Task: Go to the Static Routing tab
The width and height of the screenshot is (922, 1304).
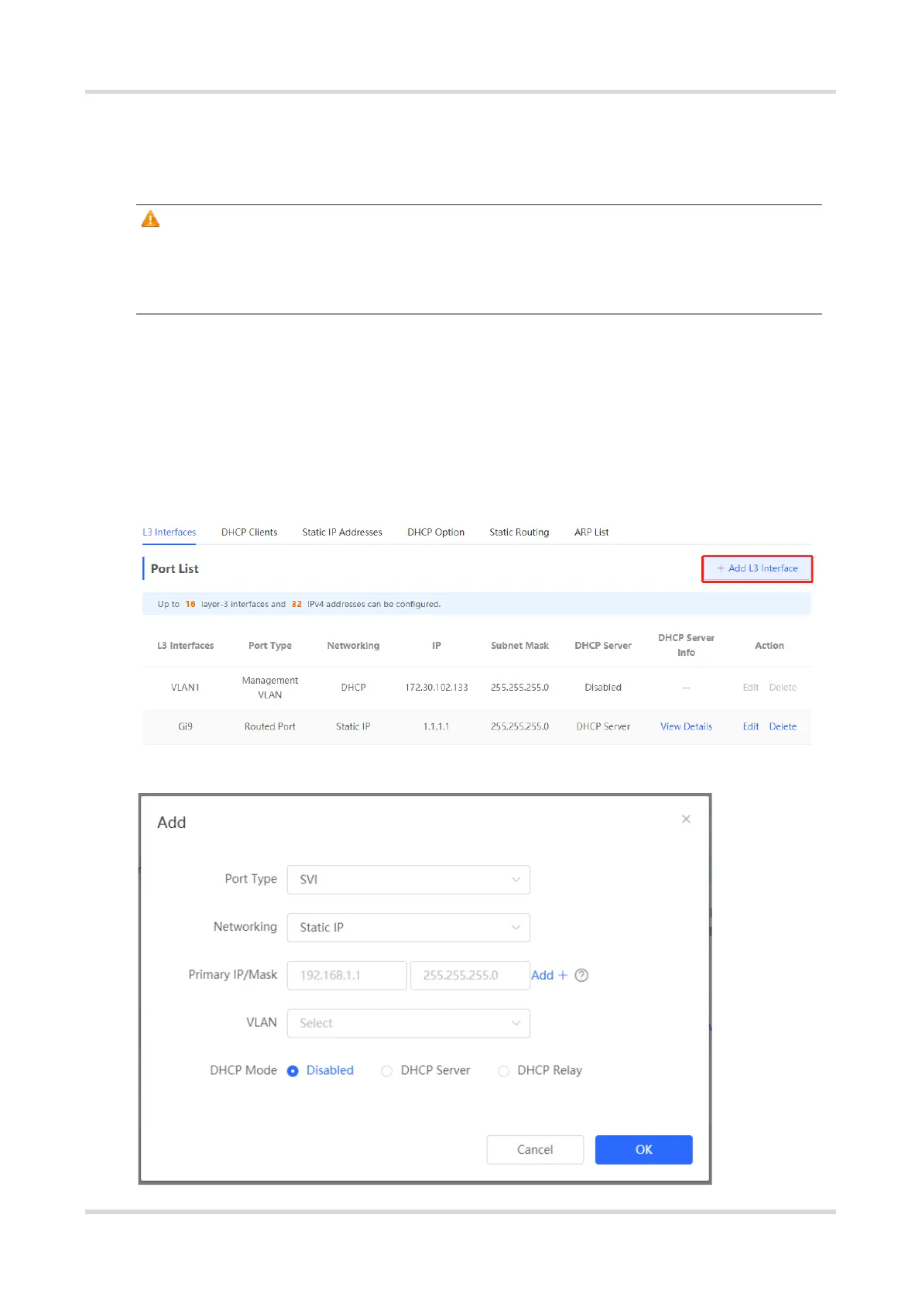Action: pyautogui.click(x=519, y=532)
